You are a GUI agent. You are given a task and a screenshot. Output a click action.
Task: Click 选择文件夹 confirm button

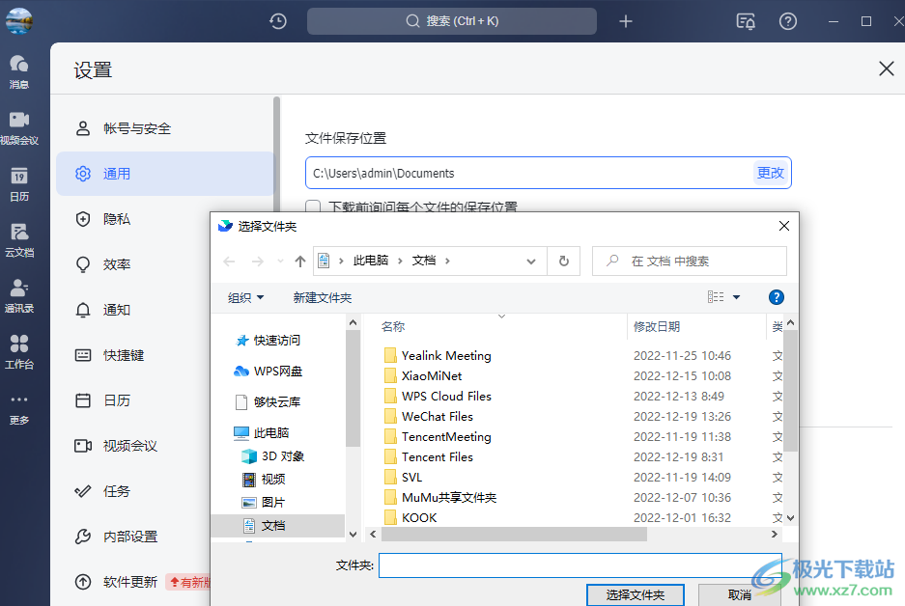[x=635, y=595]
